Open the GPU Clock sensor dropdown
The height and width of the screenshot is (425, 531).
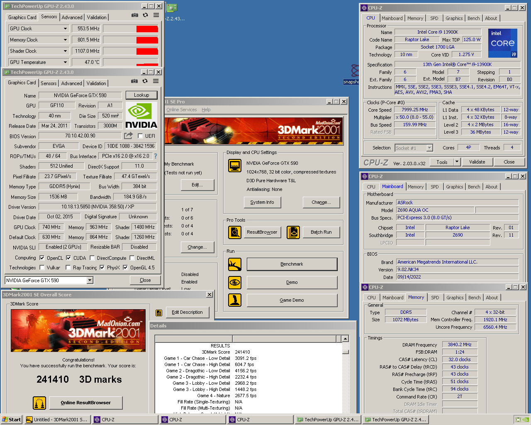tap(65, 29)
